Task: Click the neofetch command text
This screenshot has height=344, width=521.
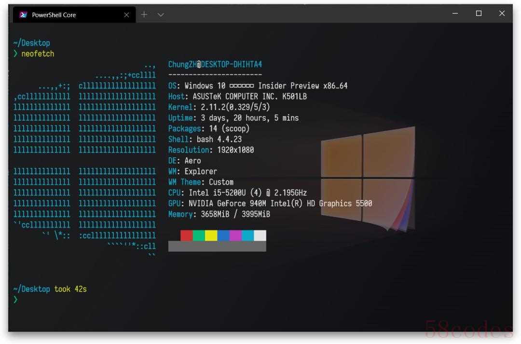Action: click(38, 54)
